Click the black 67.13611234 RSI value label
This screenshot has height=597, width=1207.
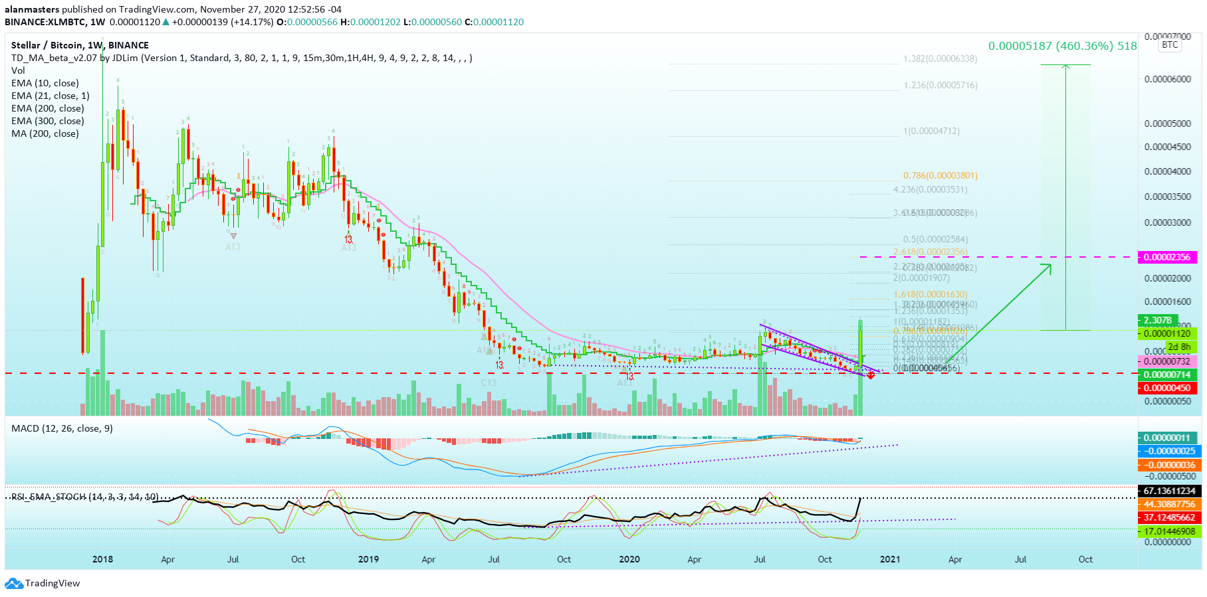[1170, 491]
